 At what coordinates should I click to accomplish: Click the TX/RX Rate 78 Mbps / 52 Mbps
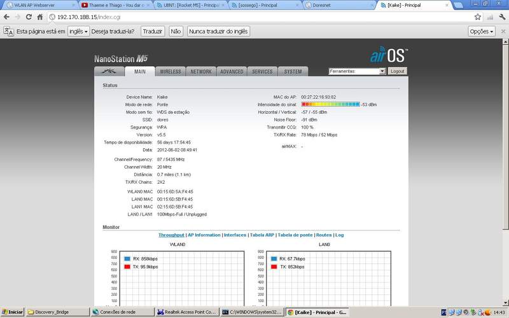tap(319, 135)
